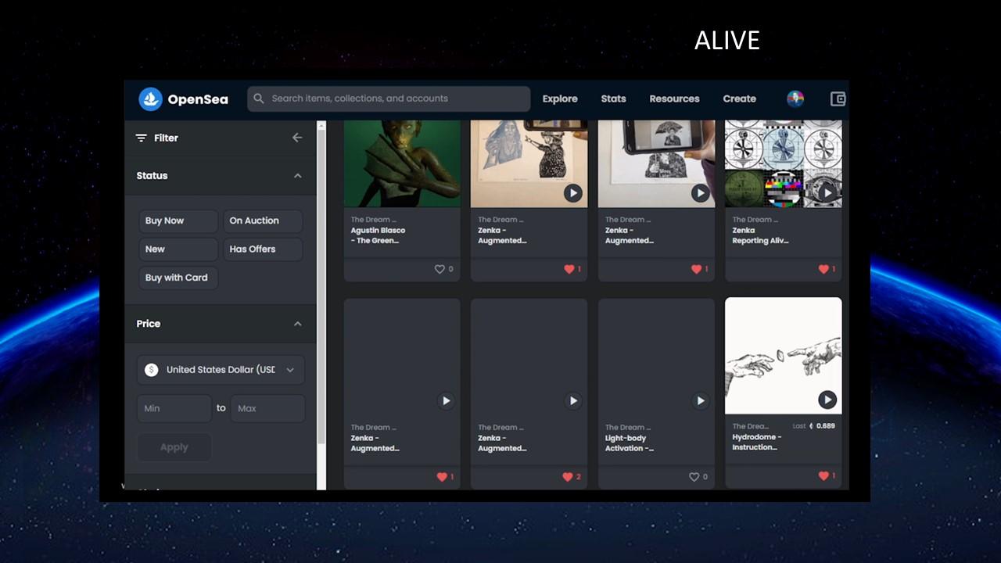Click the Min price input field
Image resolution: width=1001 pixels, height=563 pixels.
(x=174, y=408)
